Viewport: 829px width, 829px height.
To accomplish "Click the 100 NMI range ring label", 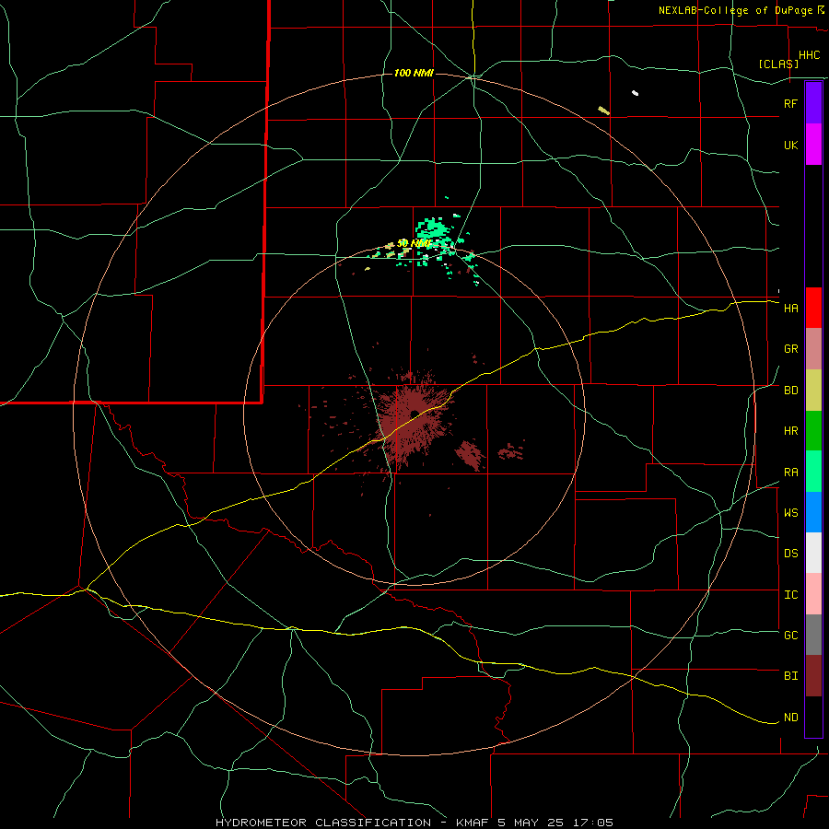I will click(x=414, y=73).
